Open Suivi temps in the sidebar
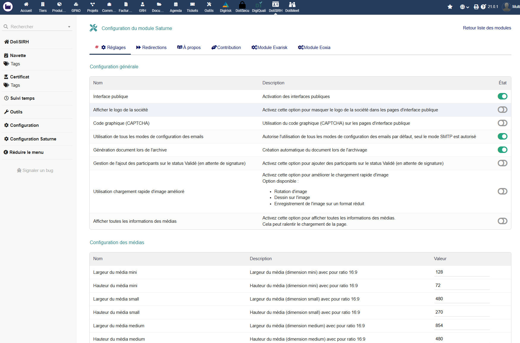This screenshot has height=343, width=520. (x=22, y=98)
